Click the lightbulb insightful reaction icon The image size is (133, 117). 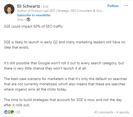[x=9, y=112]
